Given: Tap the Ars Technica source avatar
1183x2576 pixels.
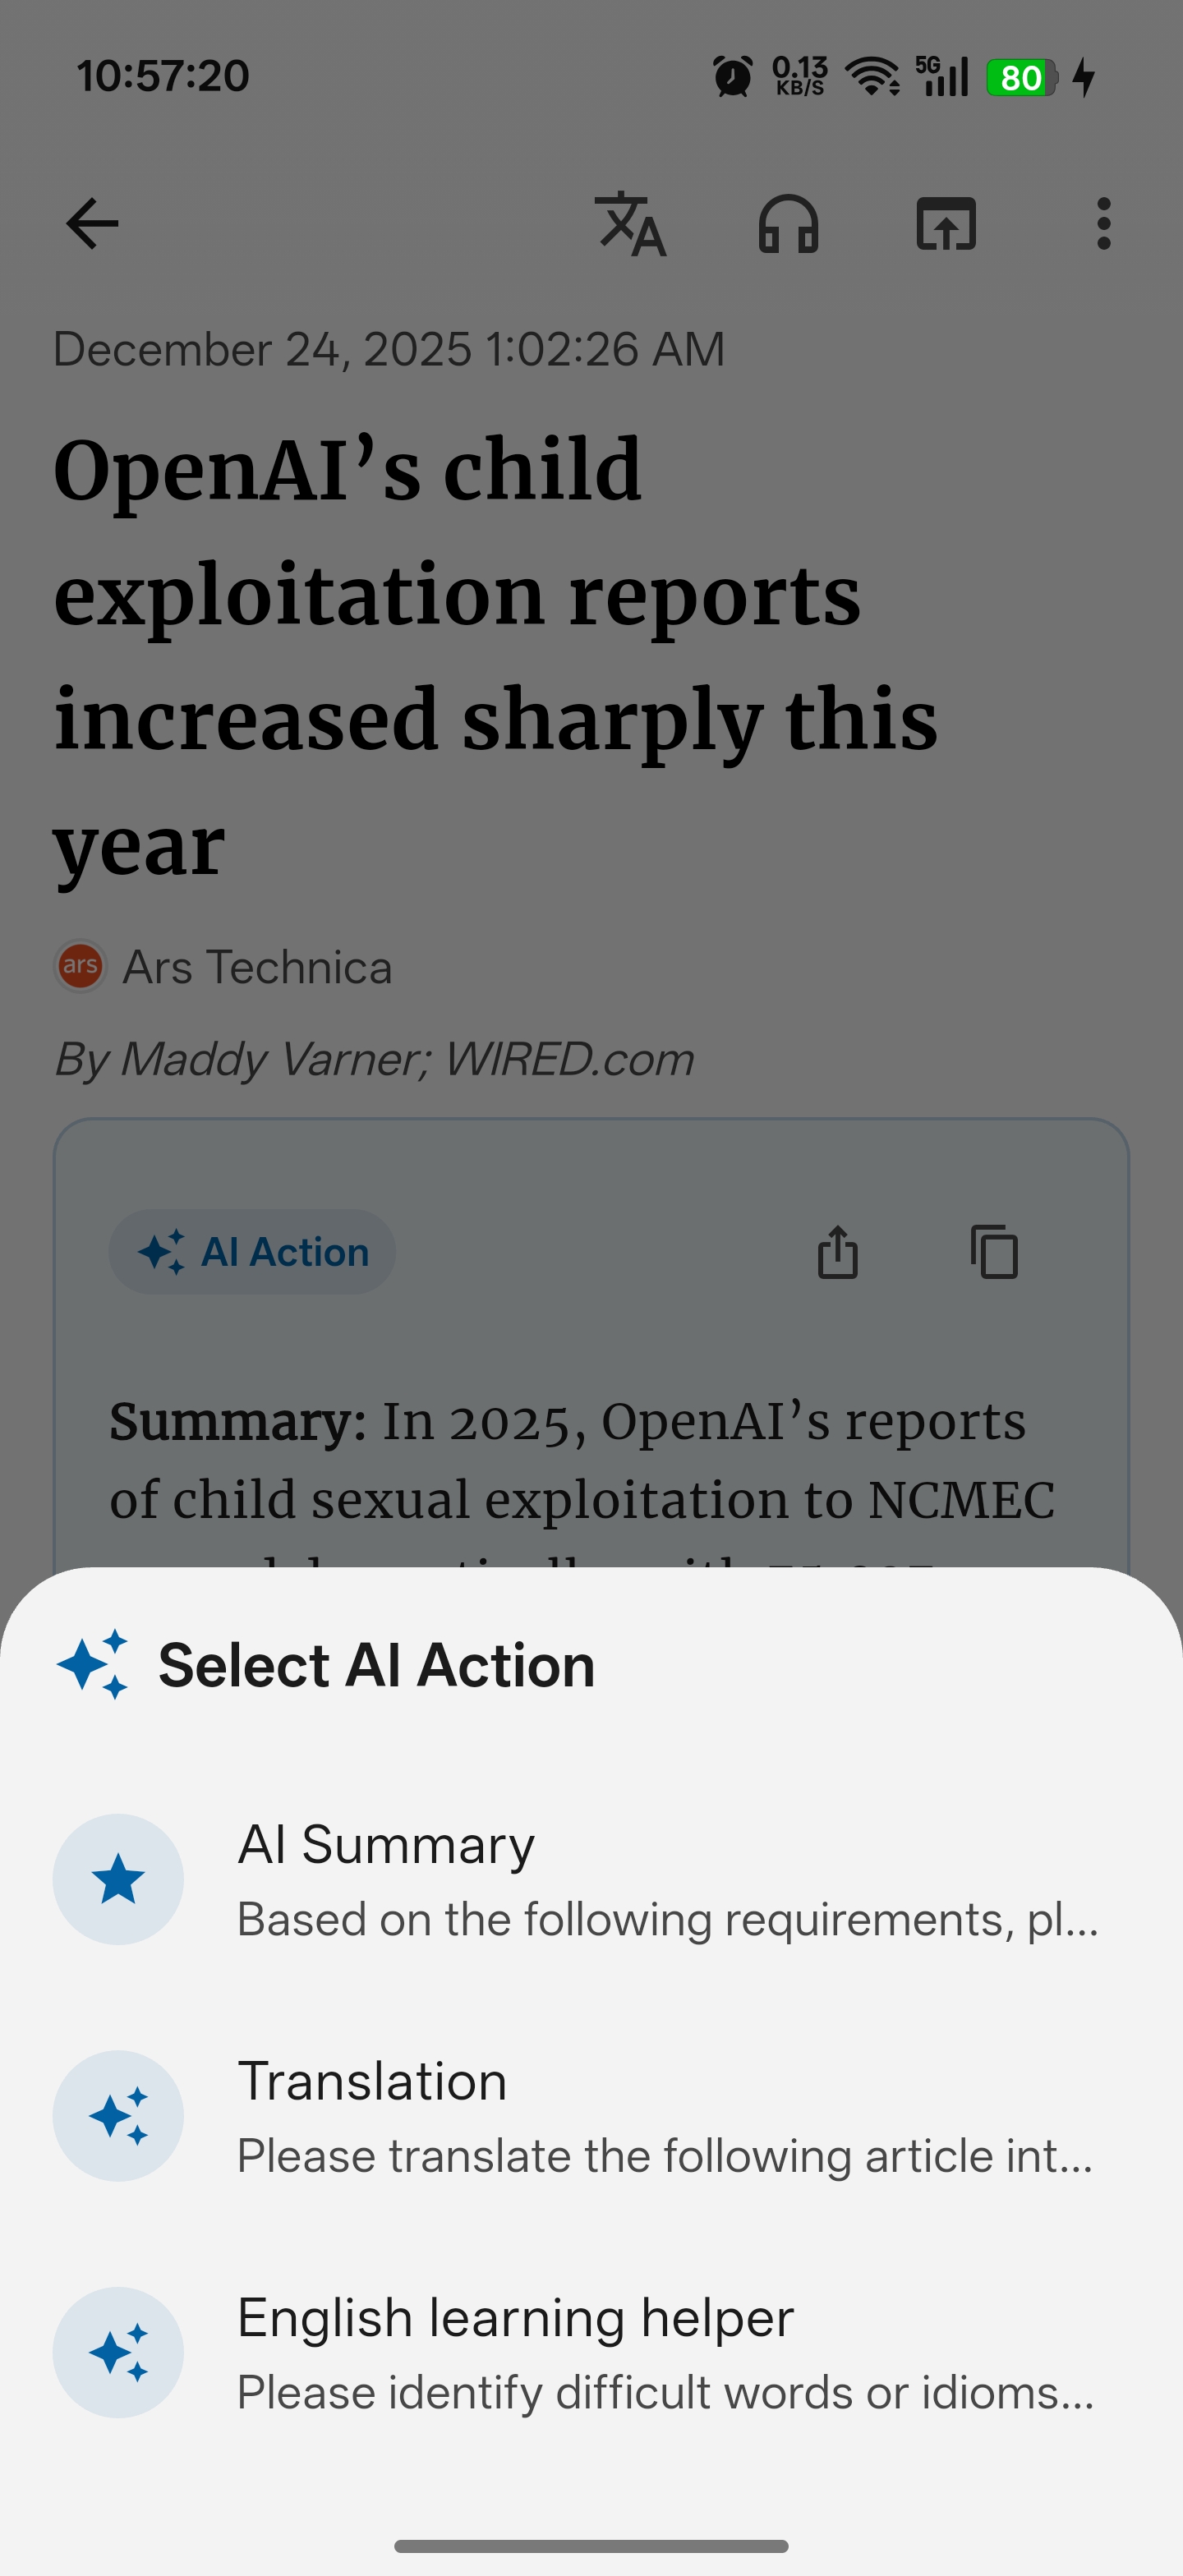Looking at the screenshot, I should pos(80,966).
